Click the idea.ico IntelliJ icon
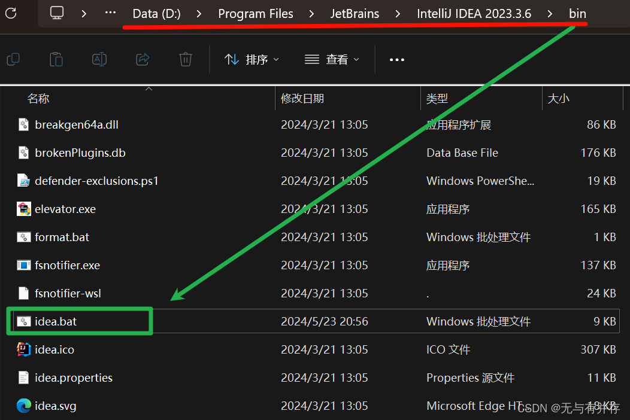This screenshot has height=420, width=630. pyautogui.click(x=24, y=349)
